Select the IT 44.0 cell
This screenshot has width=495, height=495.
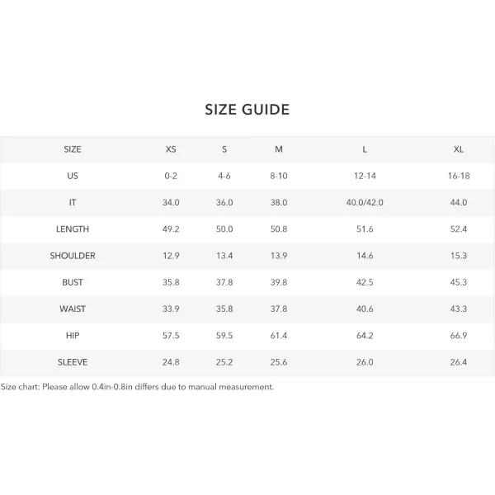(x=459, y=202)
